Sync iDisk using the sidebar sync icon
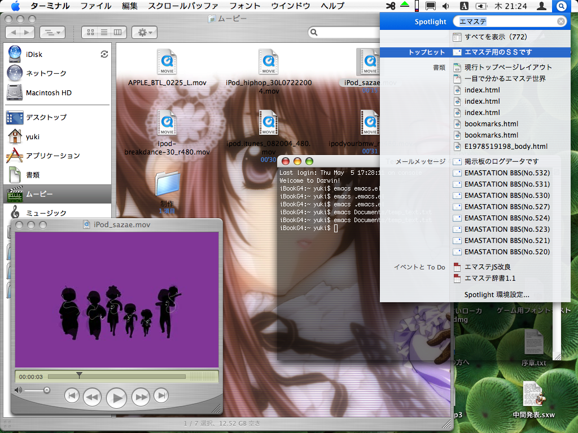The image size is (578, 433). coord(104,55)
